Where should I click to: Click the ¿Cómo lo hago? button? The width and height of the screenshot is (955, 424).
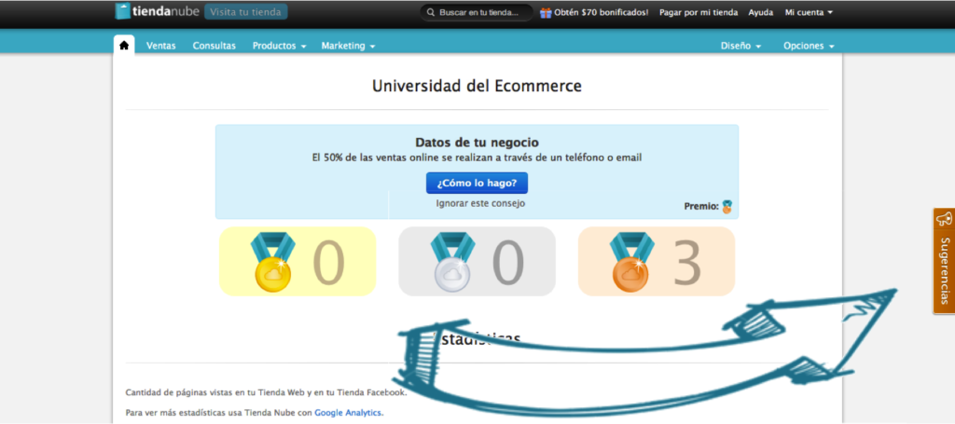click(x=477, y=183)
